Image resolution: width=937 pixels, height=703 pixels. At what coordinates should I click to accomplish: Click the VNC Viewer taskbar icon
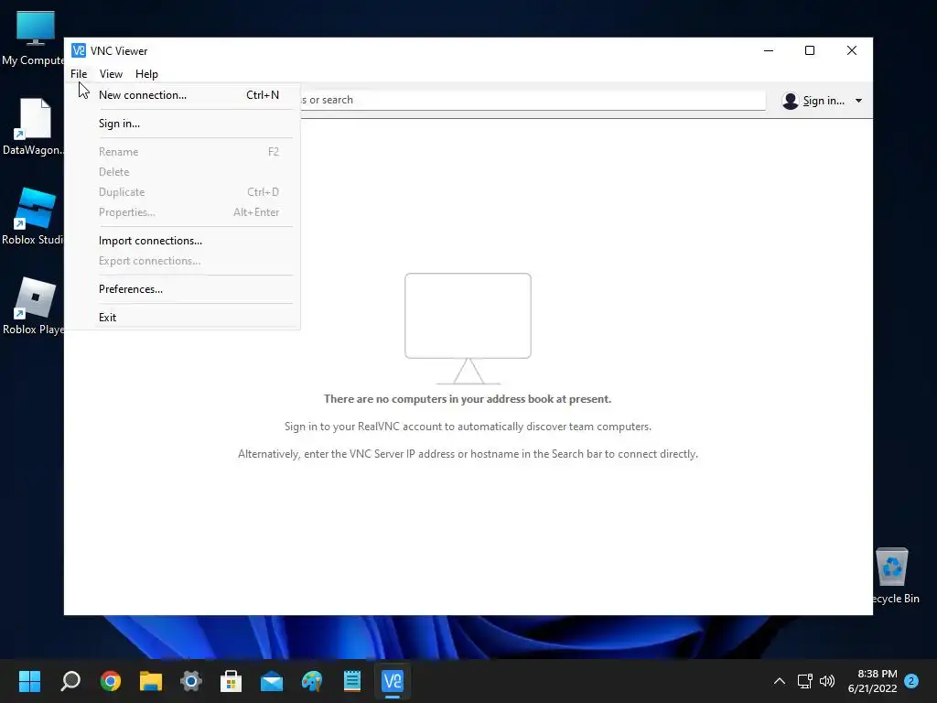tap(393, 680)
